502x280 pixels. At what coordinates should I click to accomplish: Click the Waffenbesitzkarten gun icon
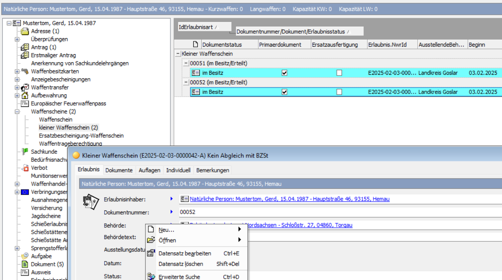[x=25, y=71]
